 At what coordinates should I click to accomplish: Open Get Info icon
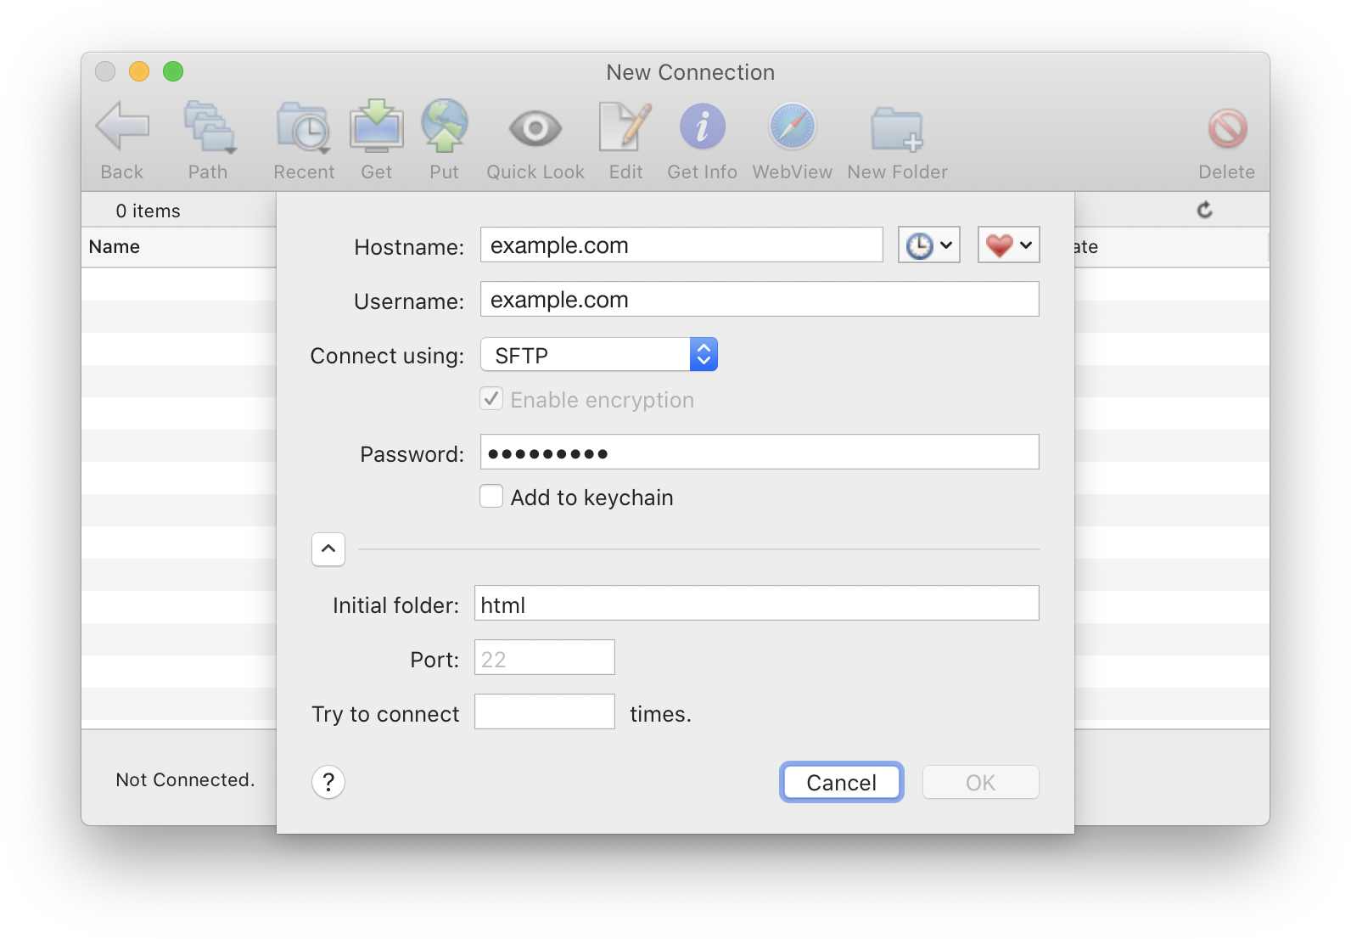pyautogui.click(x=702, y=127)
